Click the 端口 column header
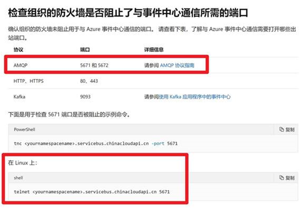 (85, 50)
